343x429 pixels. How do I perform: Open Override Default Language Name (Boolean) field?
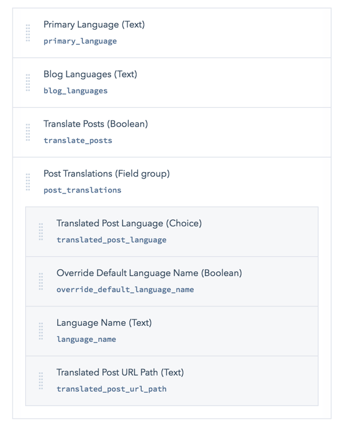(x=149, y=273)
